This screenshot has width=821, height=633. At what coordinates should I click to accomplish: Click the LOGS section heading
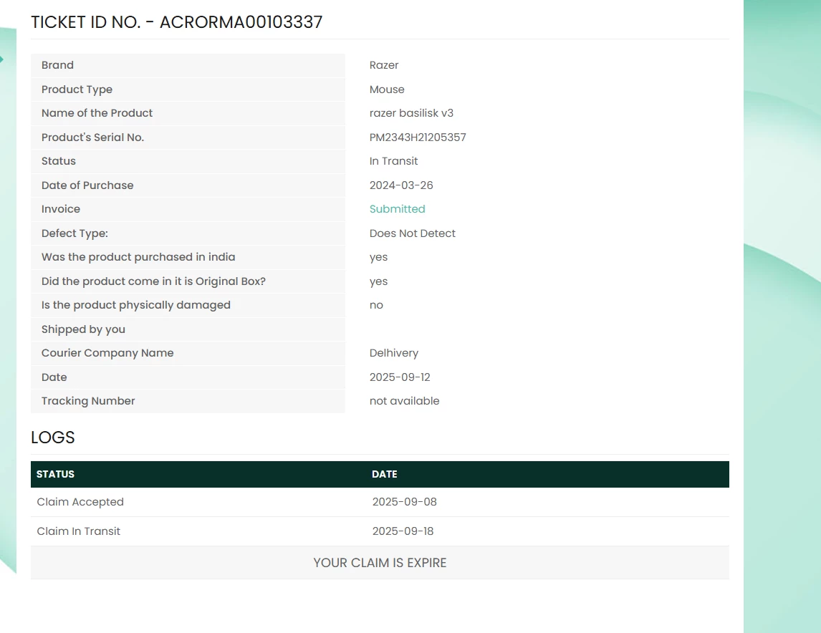[x=53, y=438]
